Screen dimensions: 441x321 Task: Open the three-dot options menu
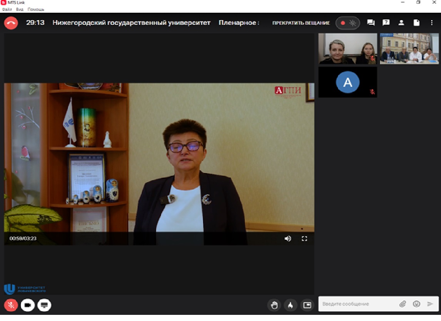(432, 23)
